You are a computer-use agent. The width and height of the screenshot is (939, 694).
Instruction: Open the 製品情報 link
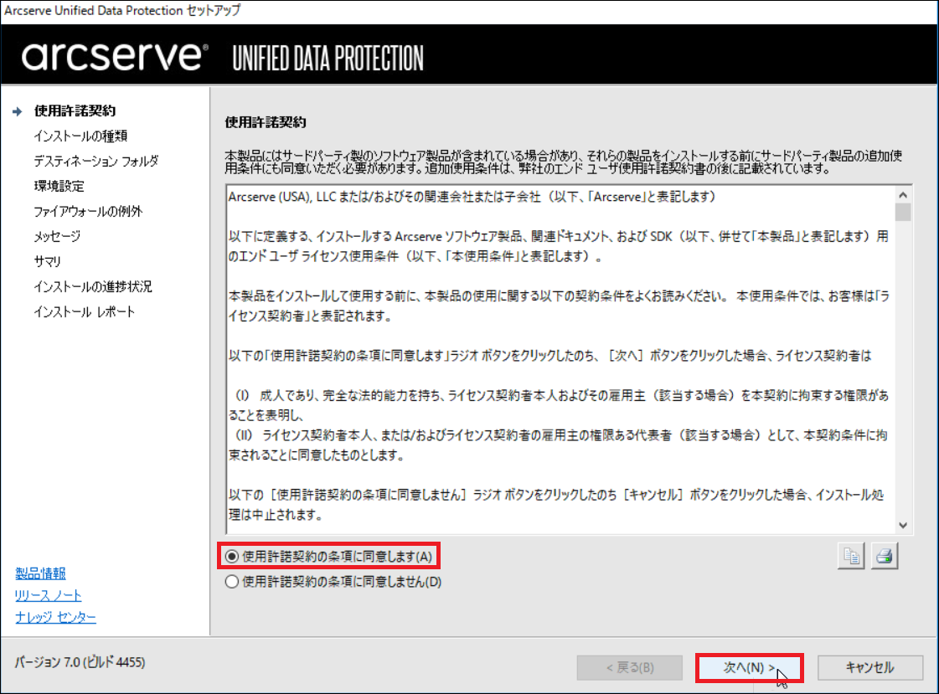(41, 573)
